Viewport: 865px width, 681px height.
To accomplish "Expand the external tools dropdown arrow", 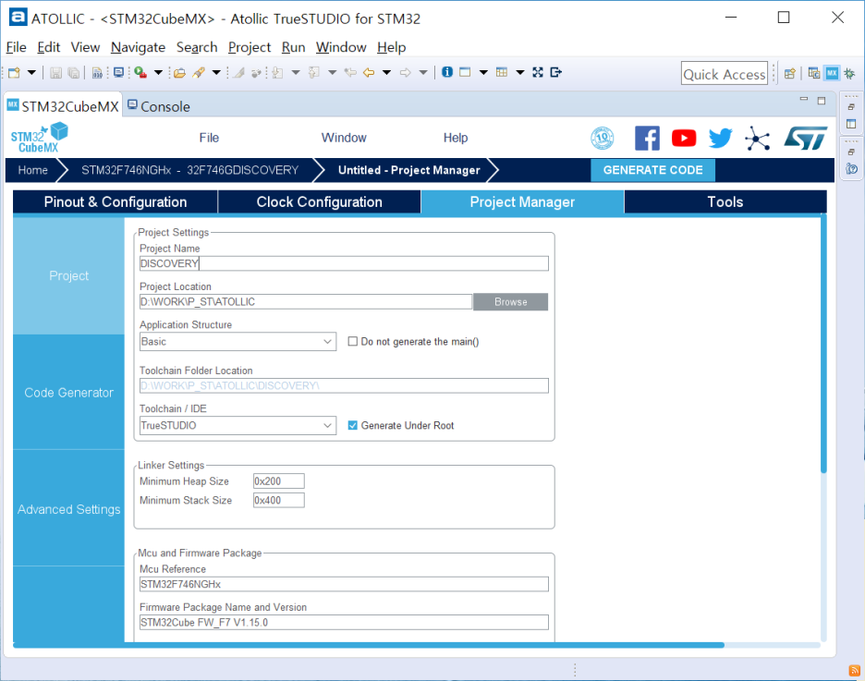I will (158, 73).
